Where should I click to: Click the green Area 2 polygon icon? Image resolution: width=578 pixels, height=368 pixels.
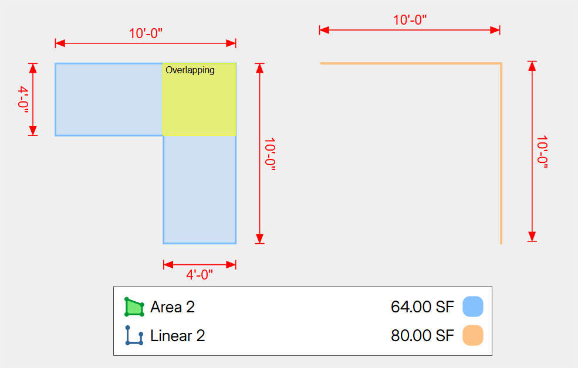(x=134, y=306)
